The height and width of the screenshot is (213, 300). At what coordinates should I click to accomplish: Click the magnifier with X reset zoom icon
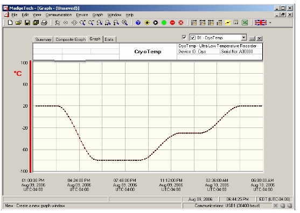click(125, 23)
